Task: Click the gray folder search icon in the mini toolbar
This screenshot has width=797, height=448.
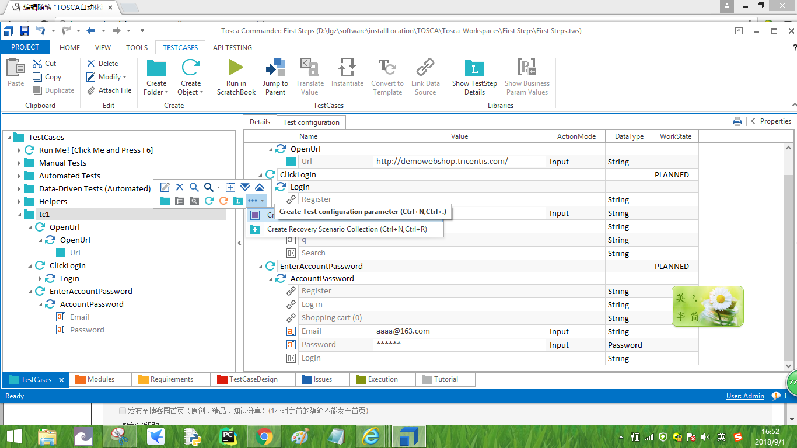Action: pos(194,201)
